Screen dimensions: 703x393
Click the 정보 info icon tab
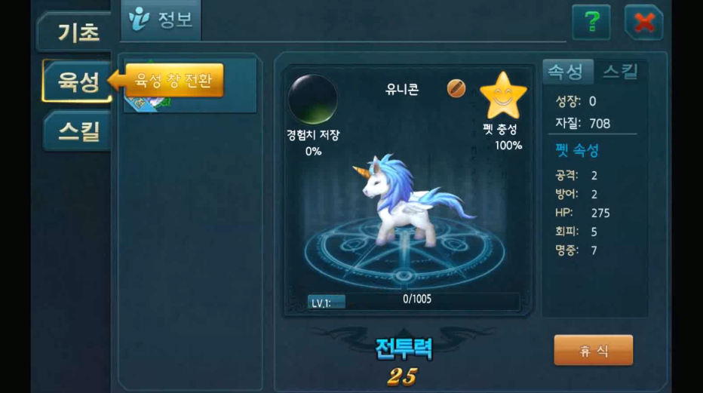click(161, 20)
